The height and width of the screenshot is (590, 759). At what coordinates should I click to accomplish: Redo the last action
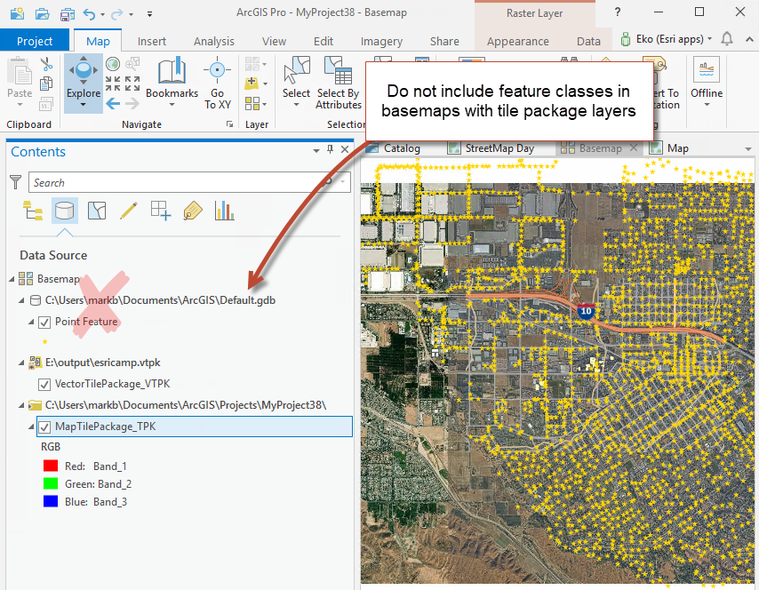[x=116, y=14]
